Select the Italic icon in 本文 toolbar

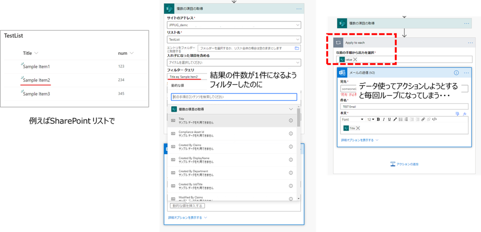coord(384,119)
